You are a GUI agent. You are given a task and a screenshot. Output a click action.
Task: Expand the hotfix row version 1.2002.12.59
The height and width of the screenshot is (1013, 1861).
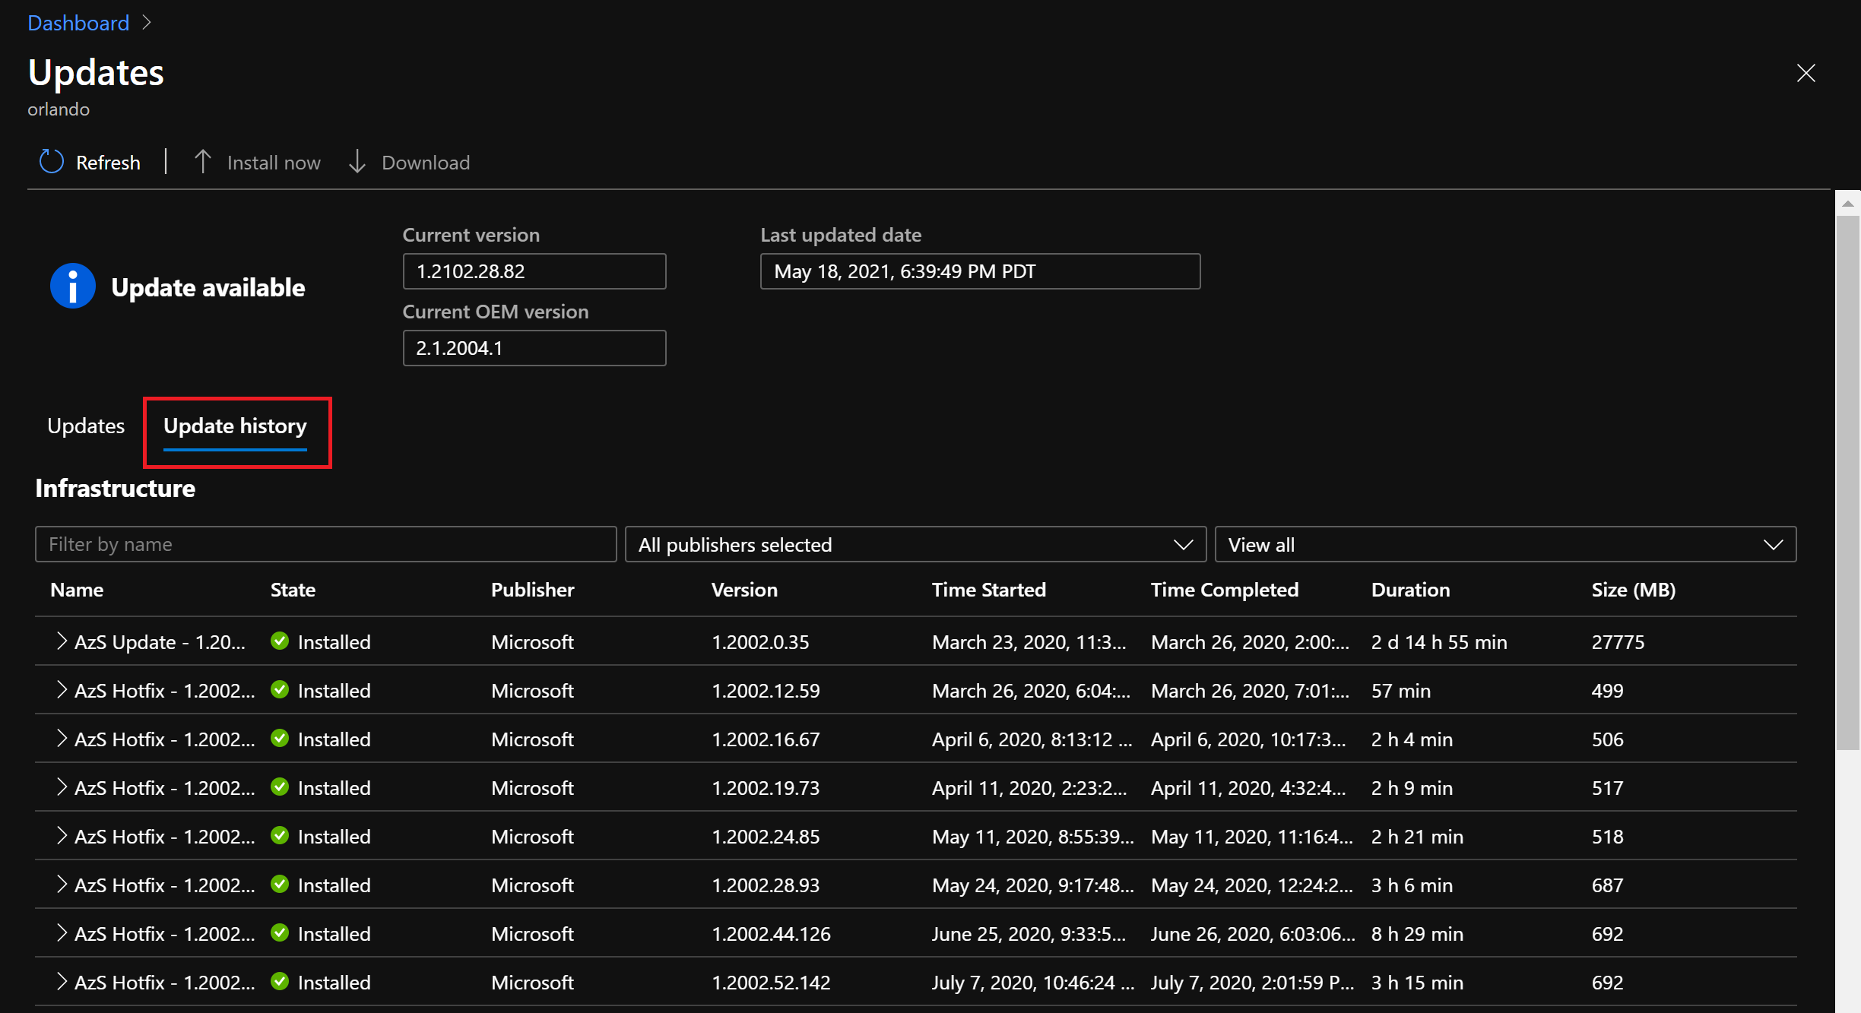coord(62,690)
